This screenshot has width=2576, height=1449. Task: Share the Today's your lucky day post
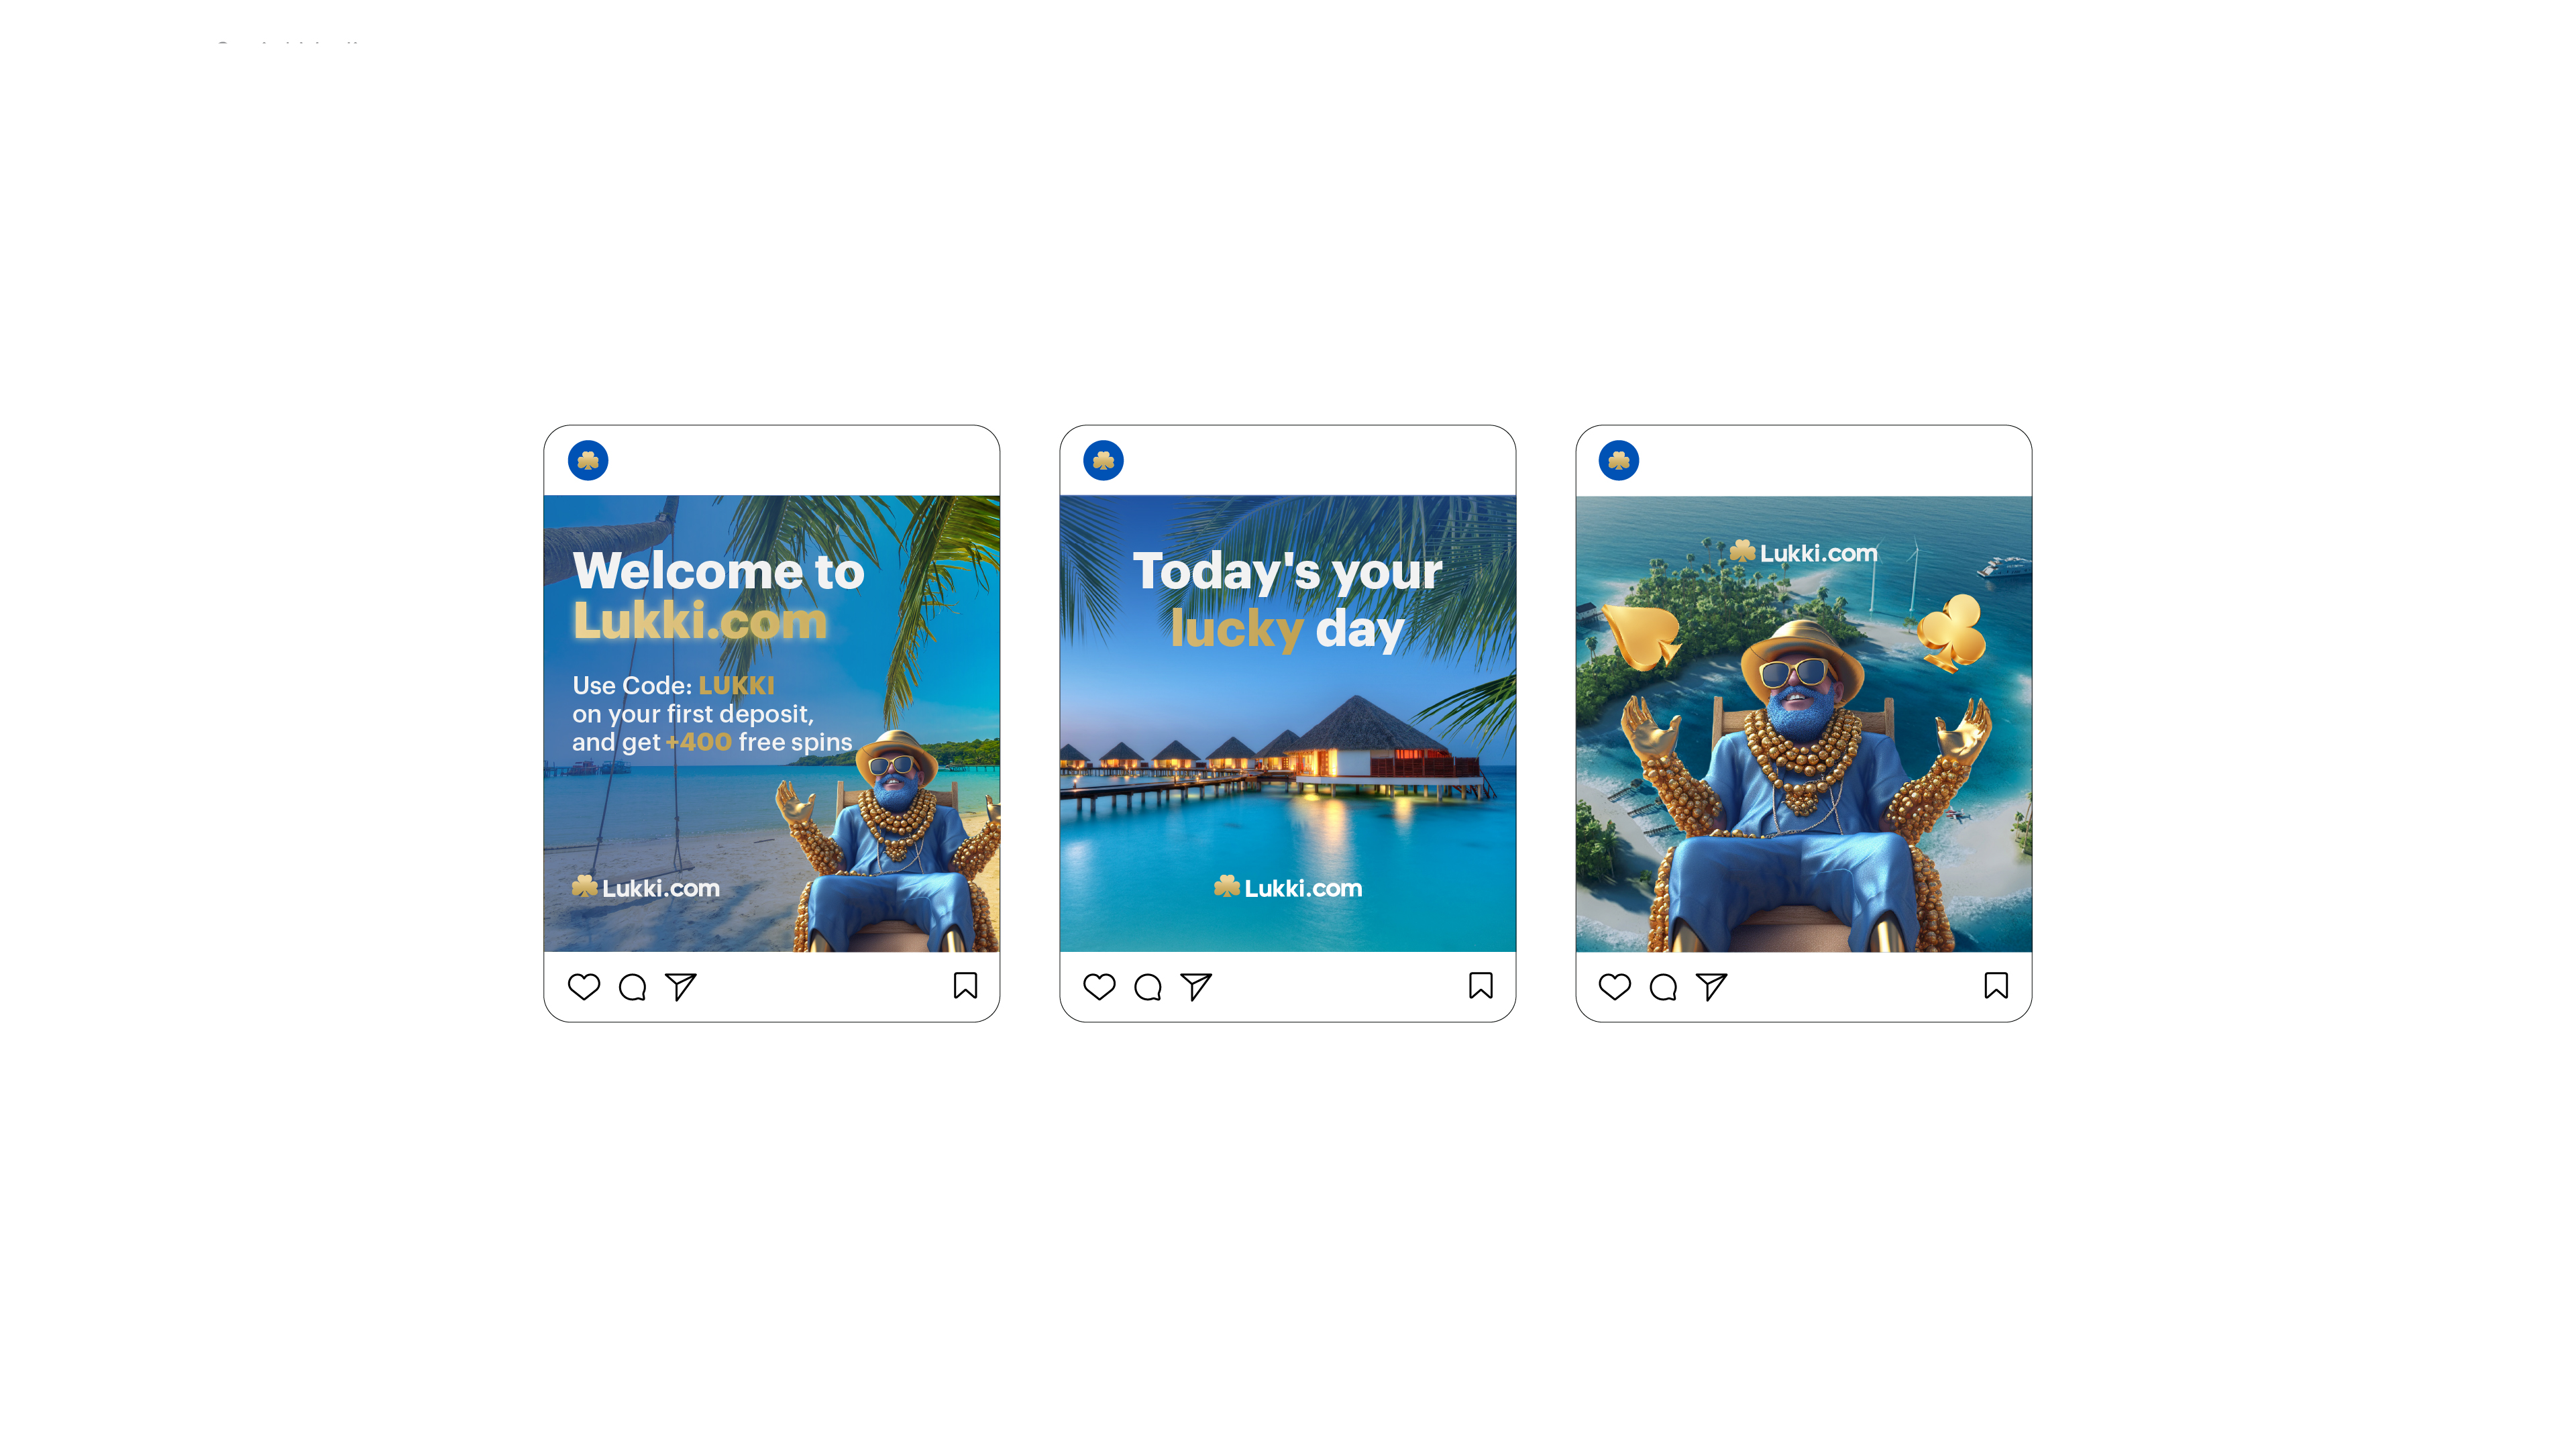pyautogui.click(x=1196, y=987)
